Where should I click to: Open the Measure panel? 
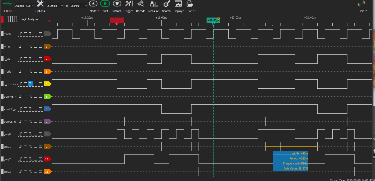coord(153,4)
